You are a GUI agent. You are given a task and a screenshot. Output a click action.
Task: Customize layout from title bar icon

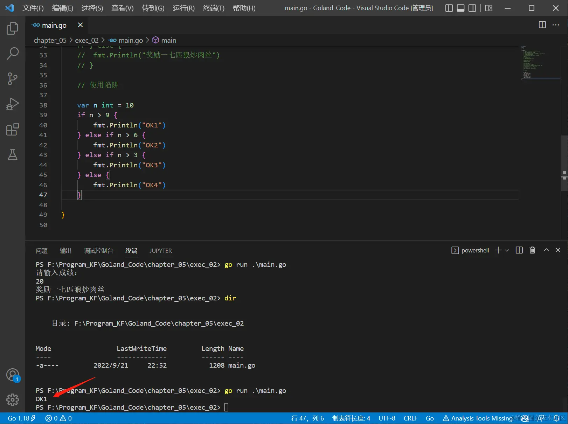click(489, 8)
